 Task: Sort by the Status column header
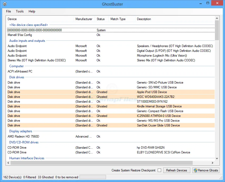[102, 19]
